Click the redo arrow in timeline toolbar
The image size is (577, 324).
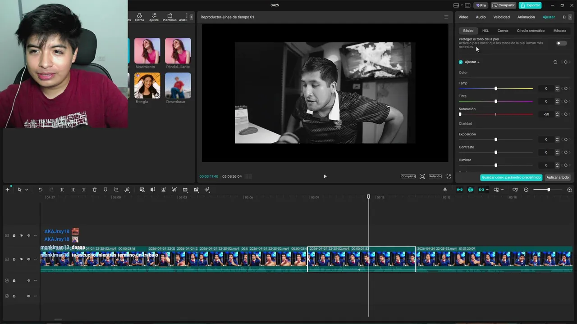51,190
